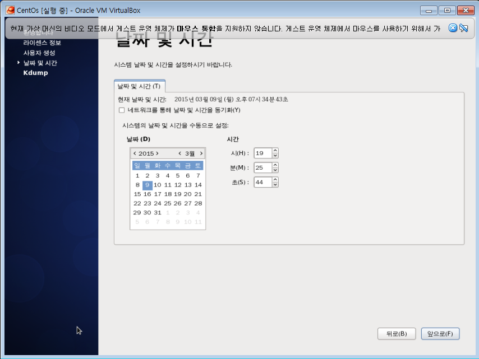This screenshot has width=479, height=359.
Task: Select 사용자 생성 in the sidebar
Action: (39, 53)
